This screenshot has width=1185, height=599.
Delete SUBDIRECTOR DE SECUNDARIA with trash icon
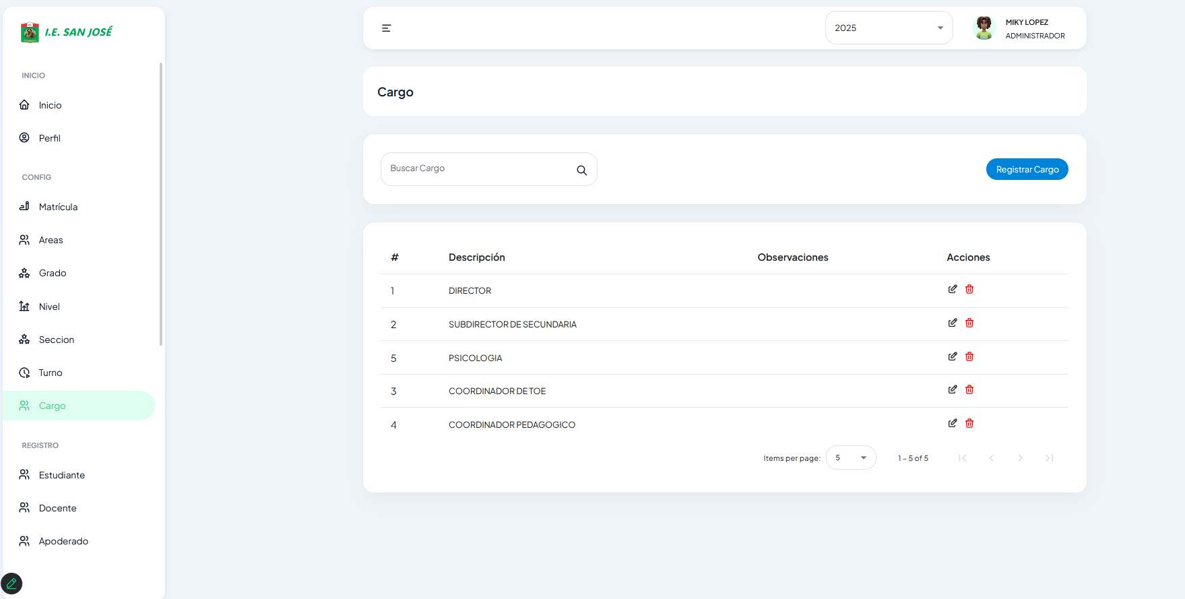(x=969, y=323)
